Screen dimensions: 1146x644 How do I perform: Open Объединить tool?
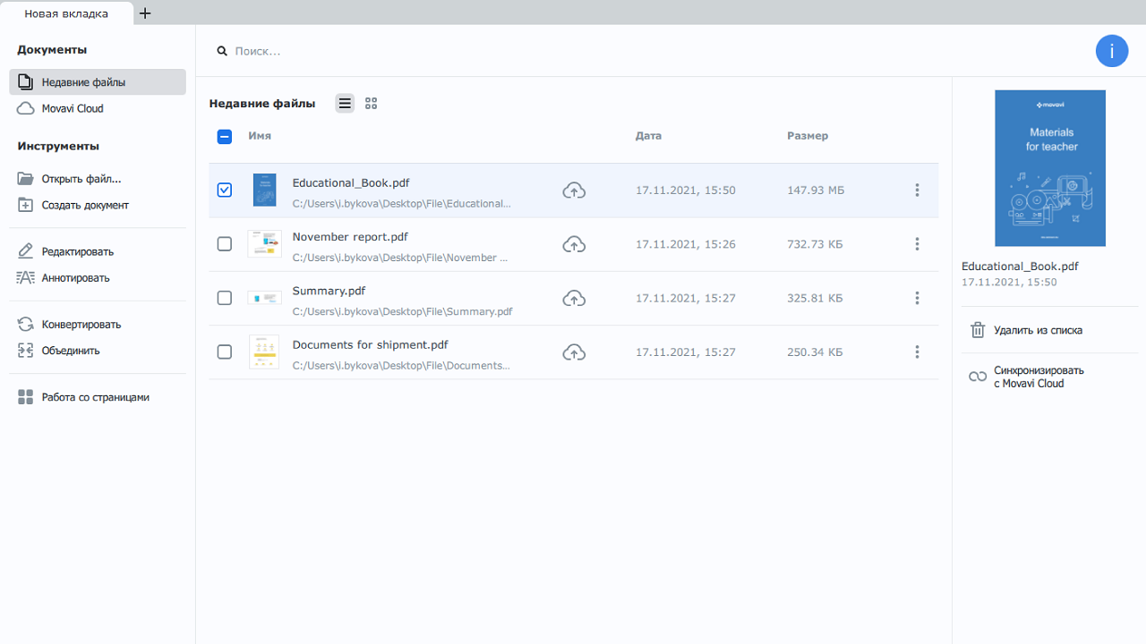click(x=98, y=351)
